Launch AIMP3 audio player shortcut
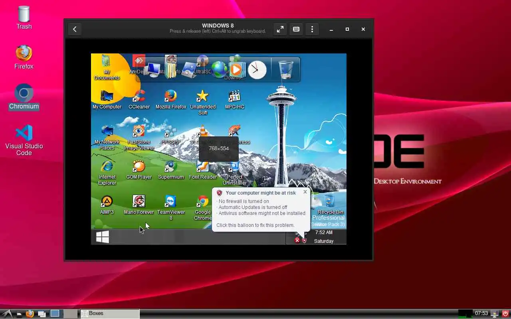This screenshot has height=319, width=511. click(107, 205)
